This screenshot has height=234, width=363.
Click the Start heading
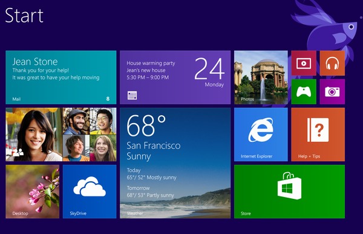pos(24,16)
